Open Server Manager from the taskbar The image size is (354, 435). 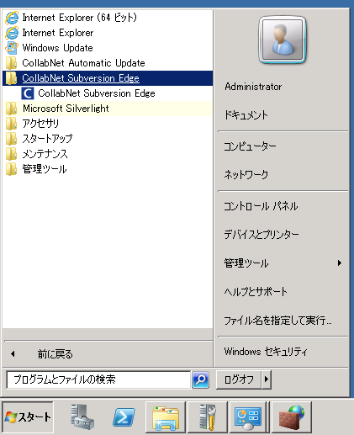(82, 417)
